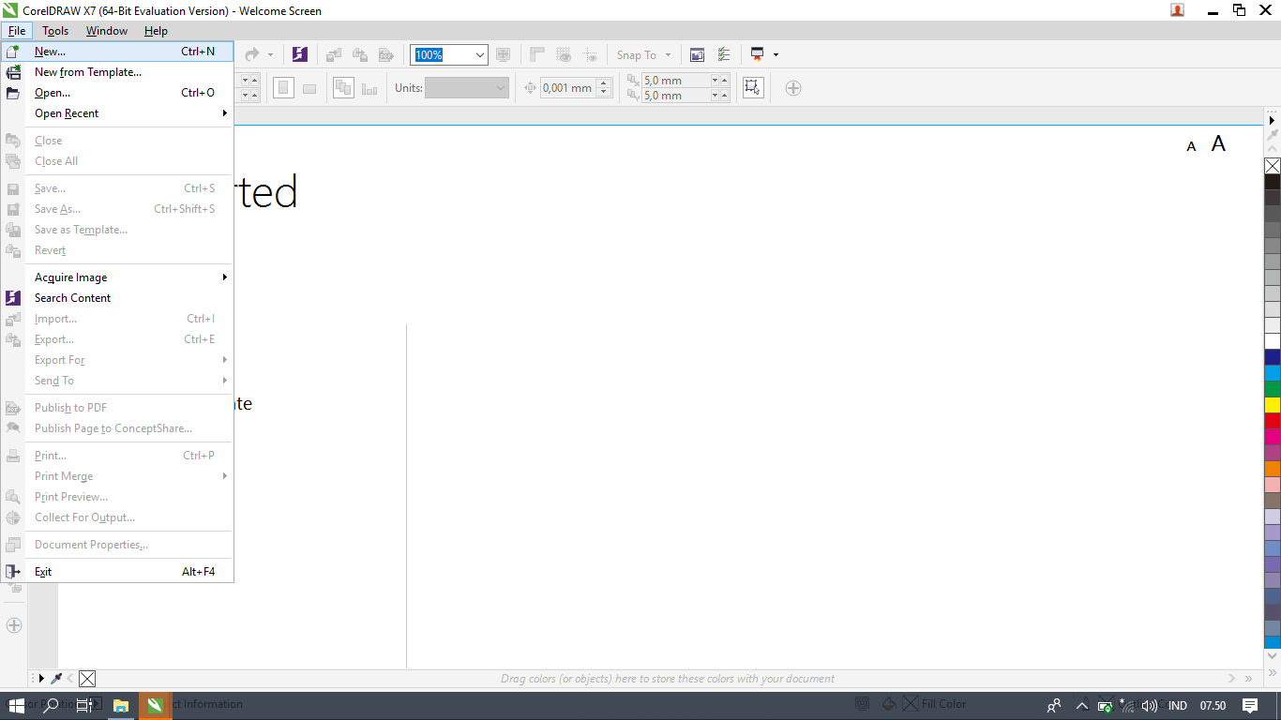Click the Quick Customize plus icon in the toolbox
Viewport: 1281px width, 720px height.
tap(13, 625)
